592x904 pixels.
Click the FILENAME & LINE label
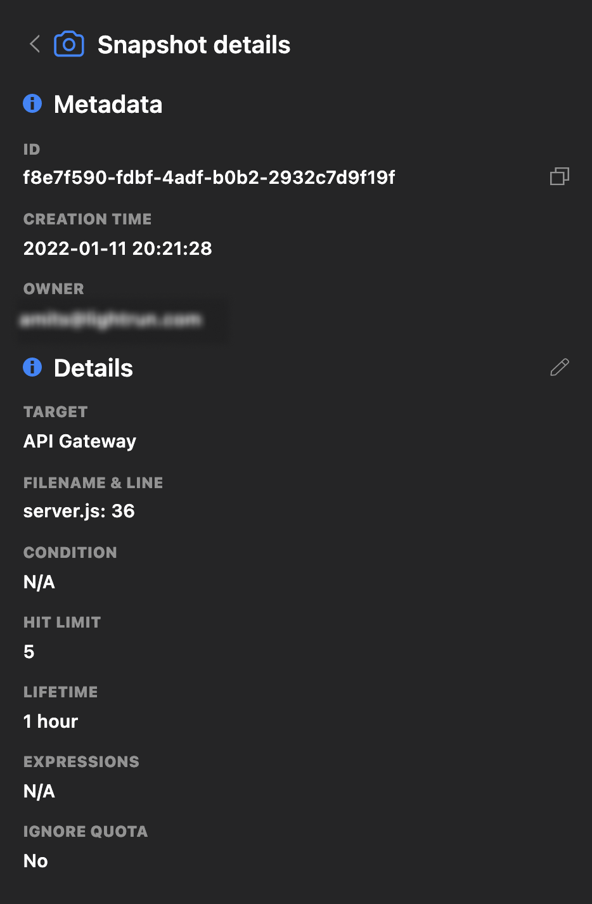(93, 482)
